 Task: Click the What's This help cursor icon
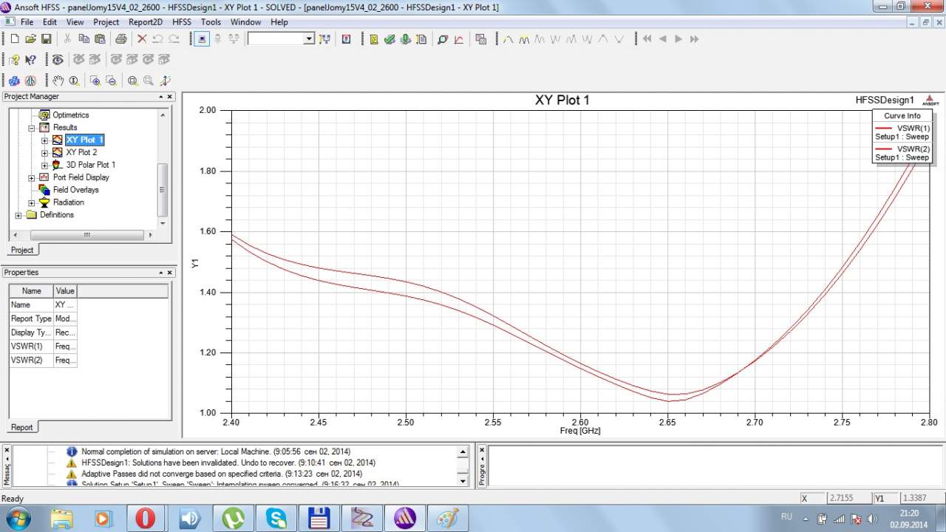[30, 60]
